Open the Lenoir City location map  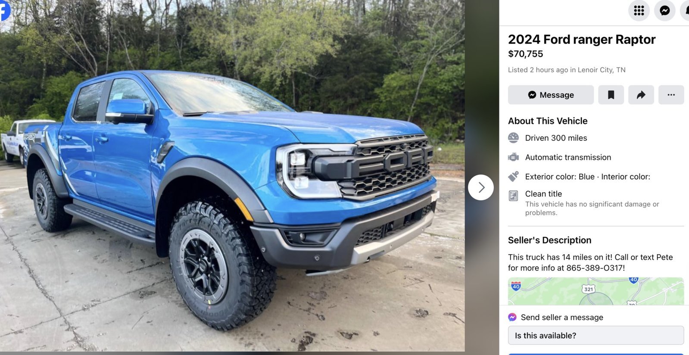pos(596,291)
